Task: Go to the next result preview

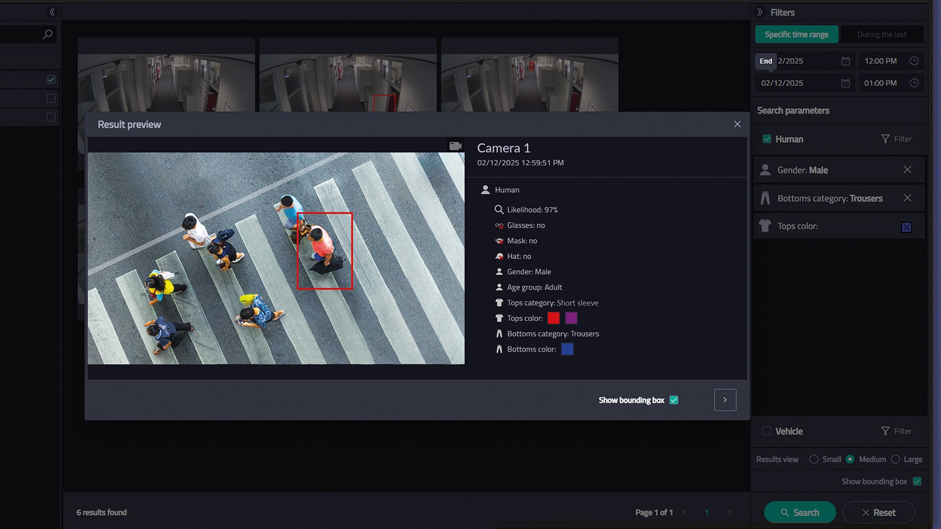Action: pos(725,400)
